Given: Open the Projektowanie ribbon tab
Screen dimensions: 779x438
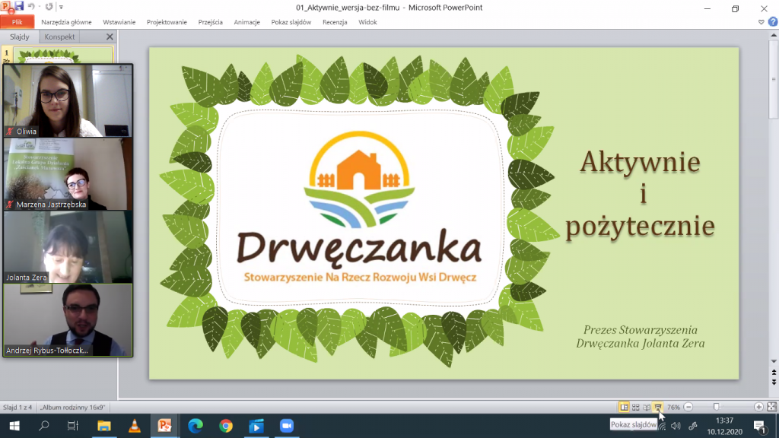Looking at the screenshot, I should tap(167, 22).
